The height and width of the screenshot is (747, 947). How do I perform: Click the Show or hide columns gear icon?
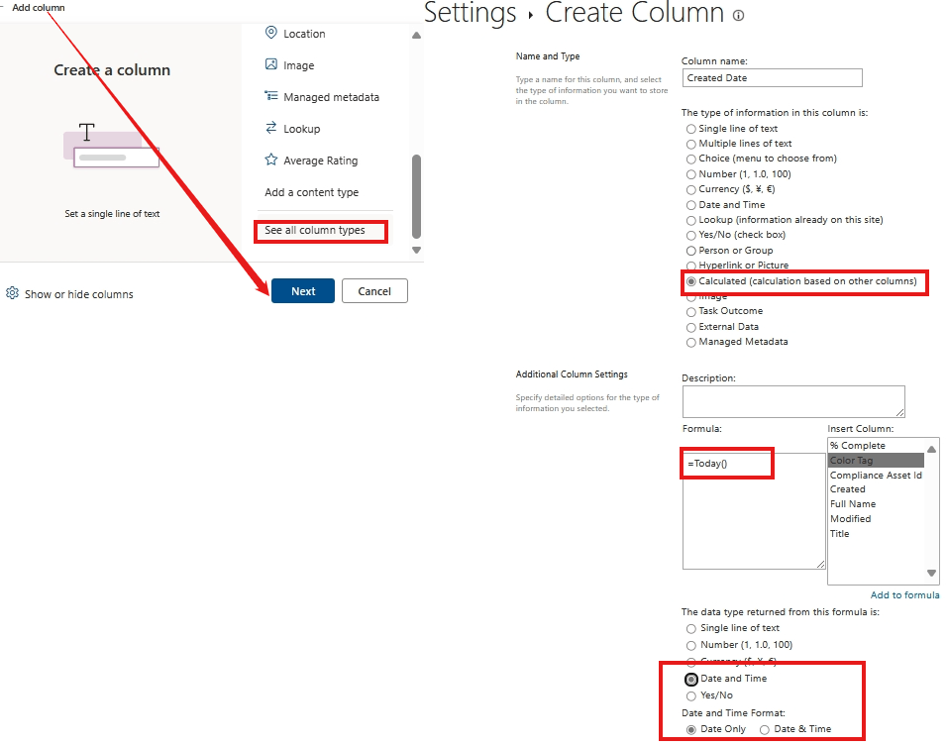click(x=12, y=293)
